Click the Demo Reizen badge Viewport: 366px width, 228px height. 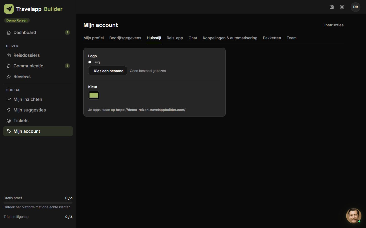click(17, 20)
